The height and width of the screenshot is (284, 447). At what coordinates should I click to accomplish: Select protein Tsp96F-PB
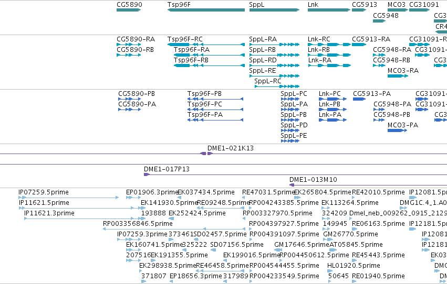click(215, 99)
